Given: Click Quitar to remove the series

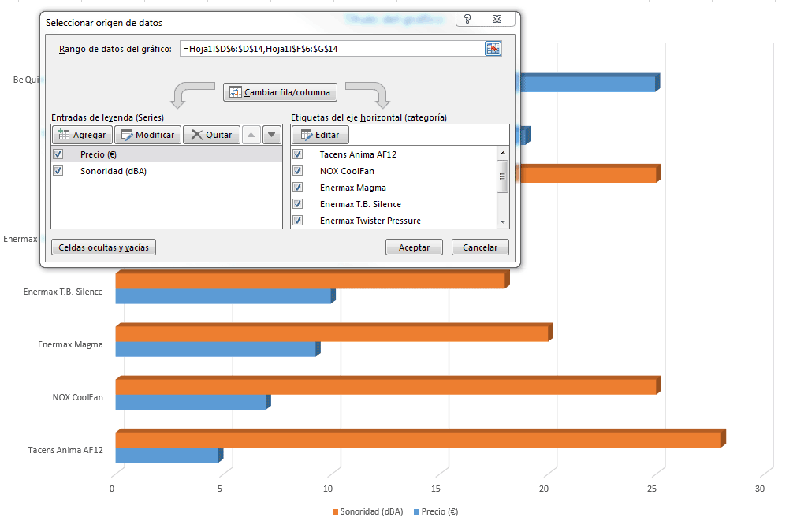Looking at the screenshot, I should (211, 135).
